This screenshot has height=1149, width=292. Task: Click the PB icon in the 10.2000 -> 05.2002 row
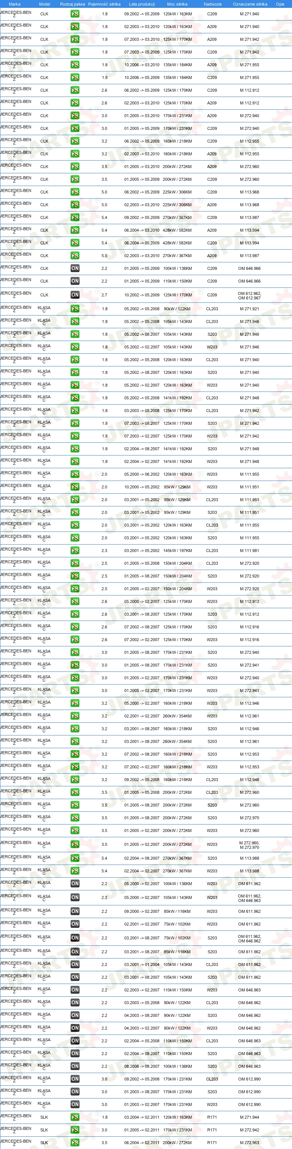click(x=75, y=487)
